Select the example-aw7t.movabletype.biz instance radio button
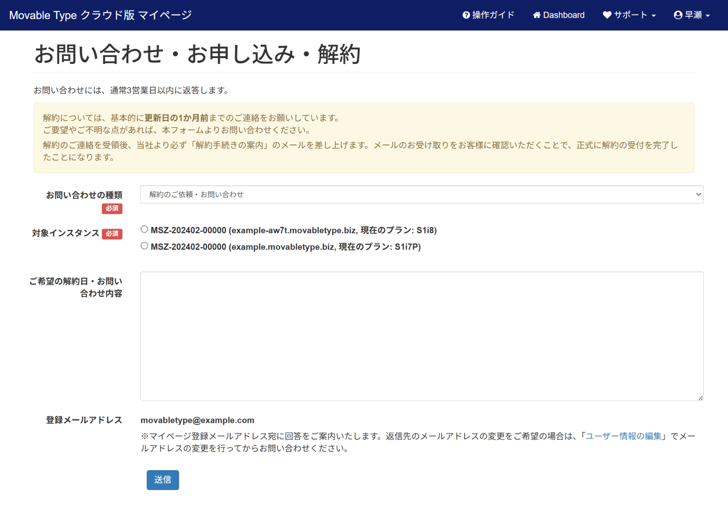The height and width of the screenshot is (514, 728). (144, 229)
